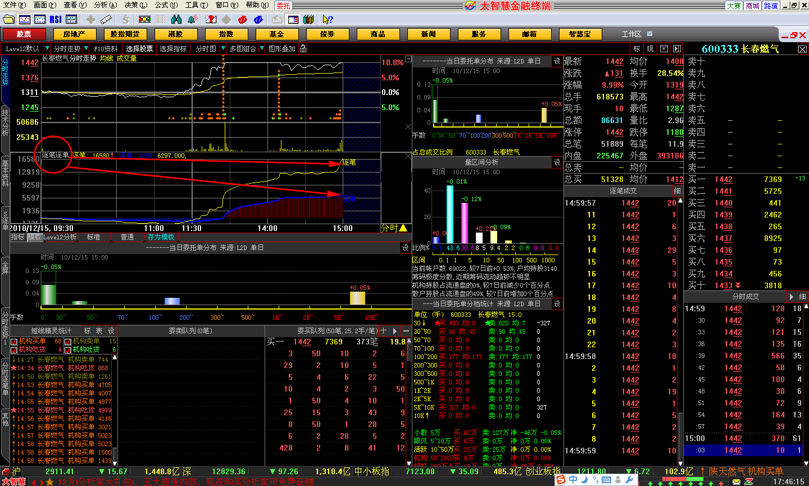The image size is (809, 486).
Task: Close the 600333 长春燃气 quote panel
Action: 802,49
